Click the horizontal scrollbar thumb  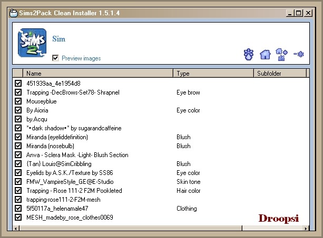coord(131,228)
